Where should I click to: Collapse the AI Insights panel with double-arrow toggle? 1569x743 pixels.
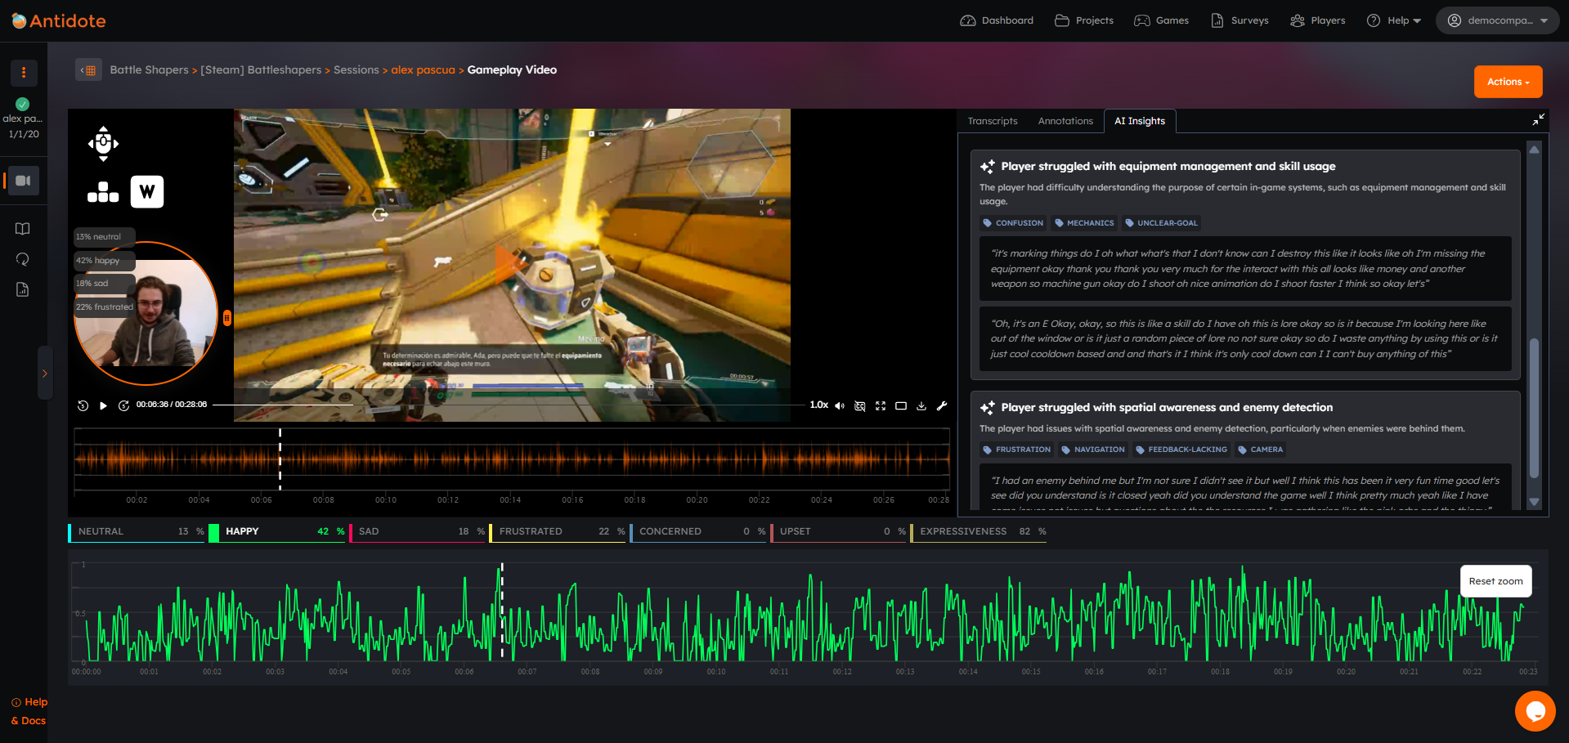tap(1539, 119)
